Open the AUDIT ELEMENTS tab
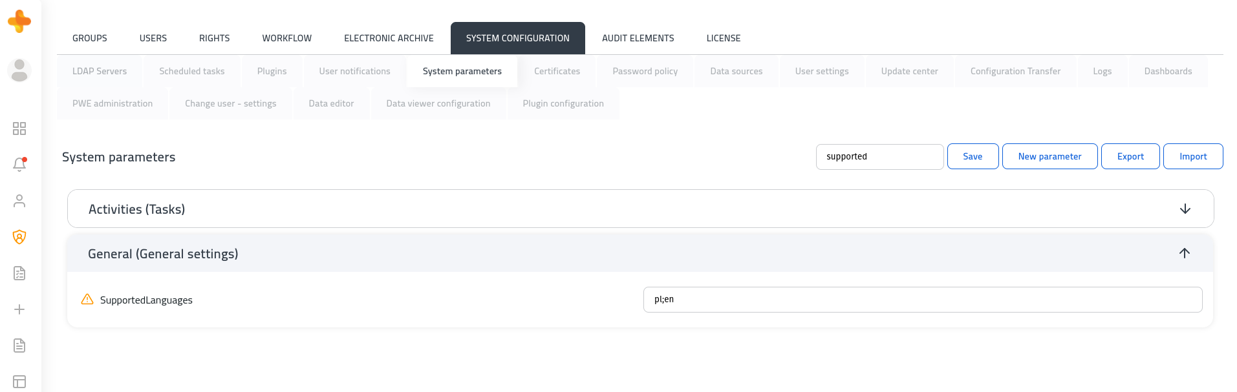Screen dimensions: 1237x392 [638, 38]
